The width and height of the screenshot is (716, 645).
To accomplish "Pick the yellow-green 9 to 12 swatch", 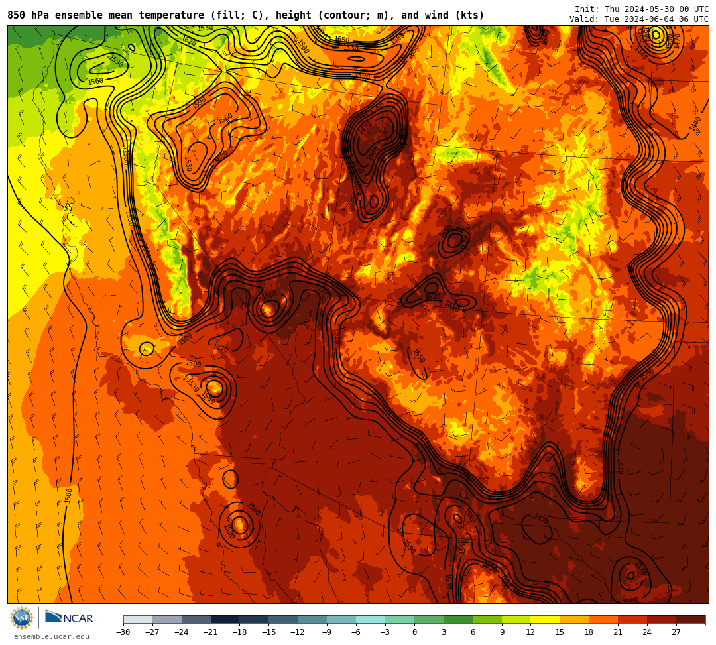I will [516, 619].
